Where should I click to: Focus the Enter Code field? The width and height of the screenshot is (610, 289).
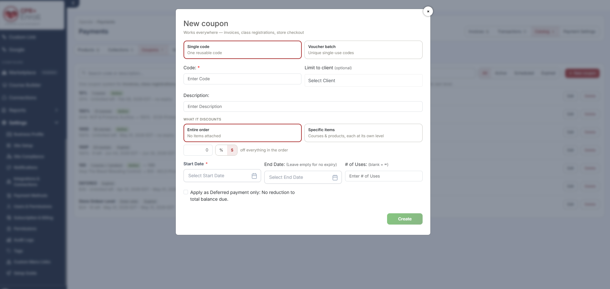pos(242,79)
